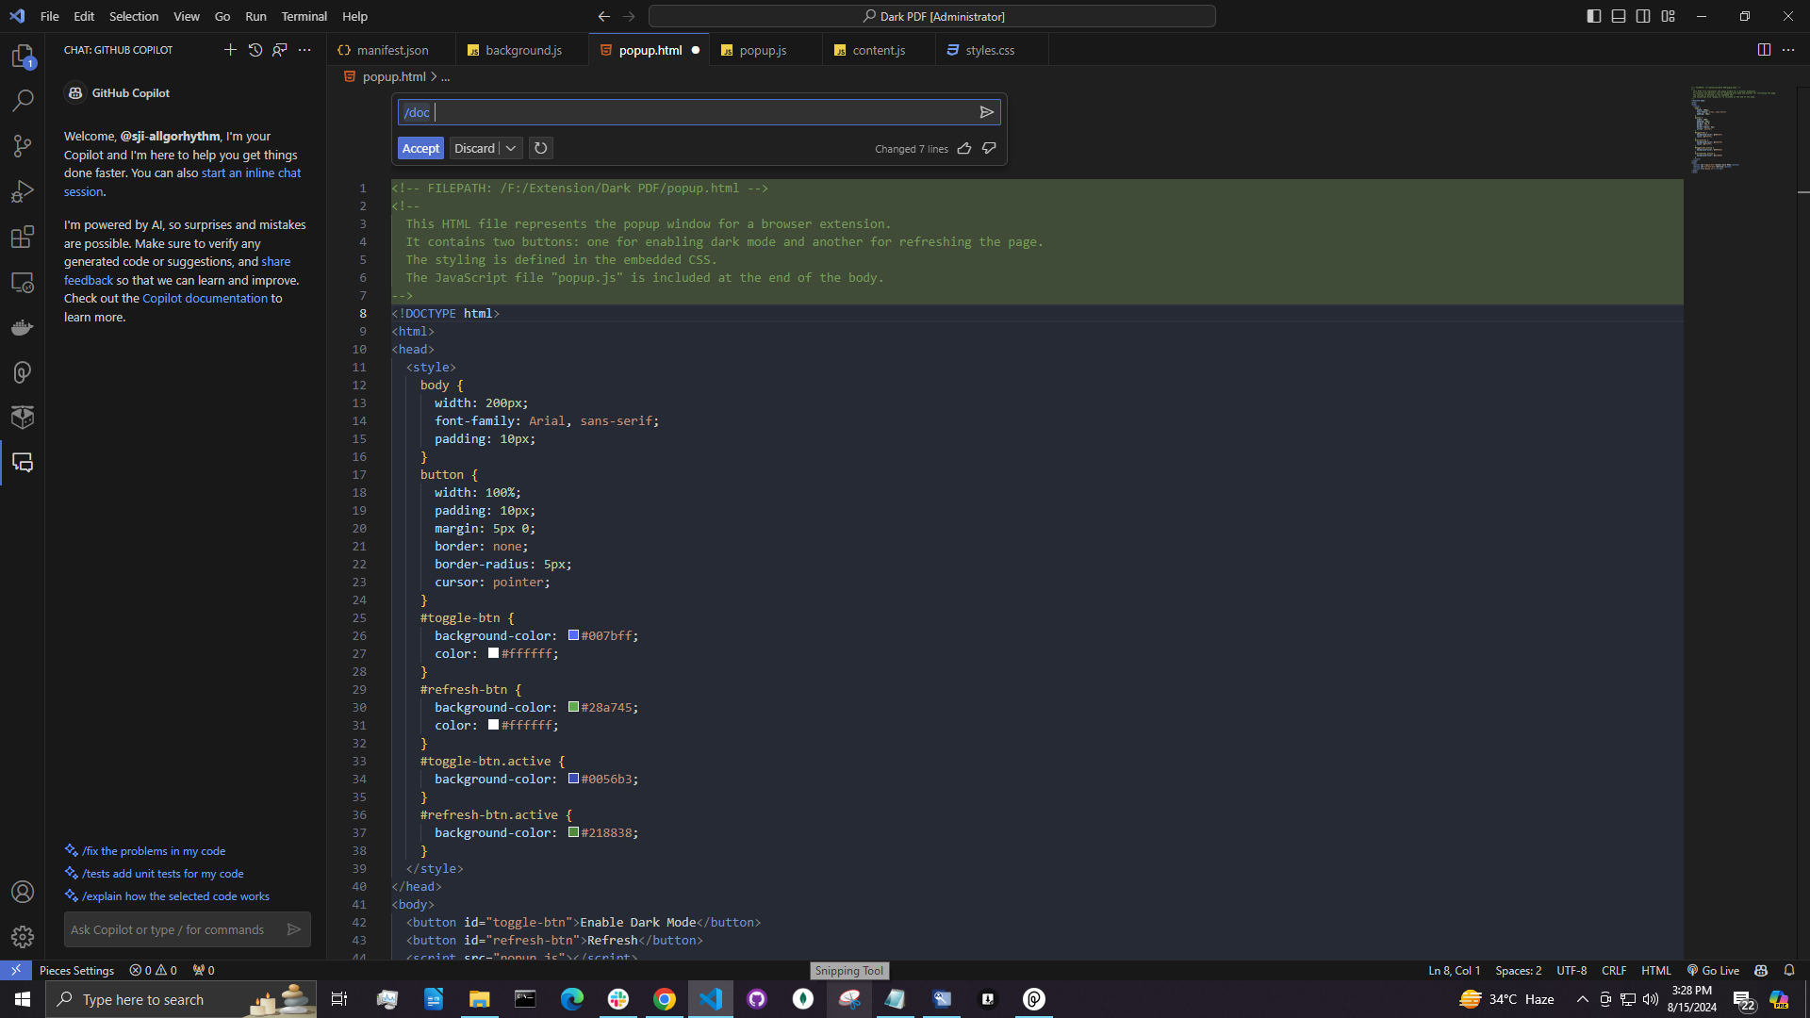Toggle the primary side bar
Screen dimensions: 1810x1018
tap(1594, 16)
